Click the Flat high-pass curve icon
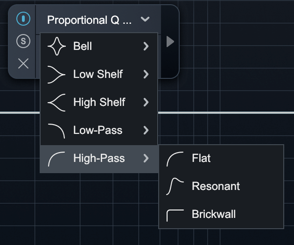 coord(175,159)
